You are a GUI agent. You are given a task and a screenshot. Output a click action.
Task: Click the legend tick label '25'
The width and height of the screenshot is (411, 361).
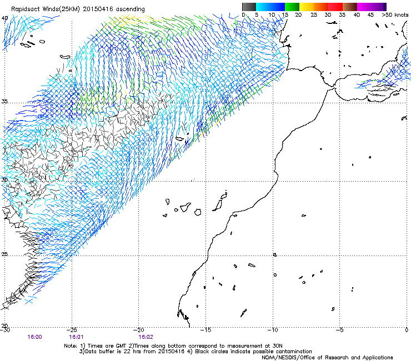[314, 14]
